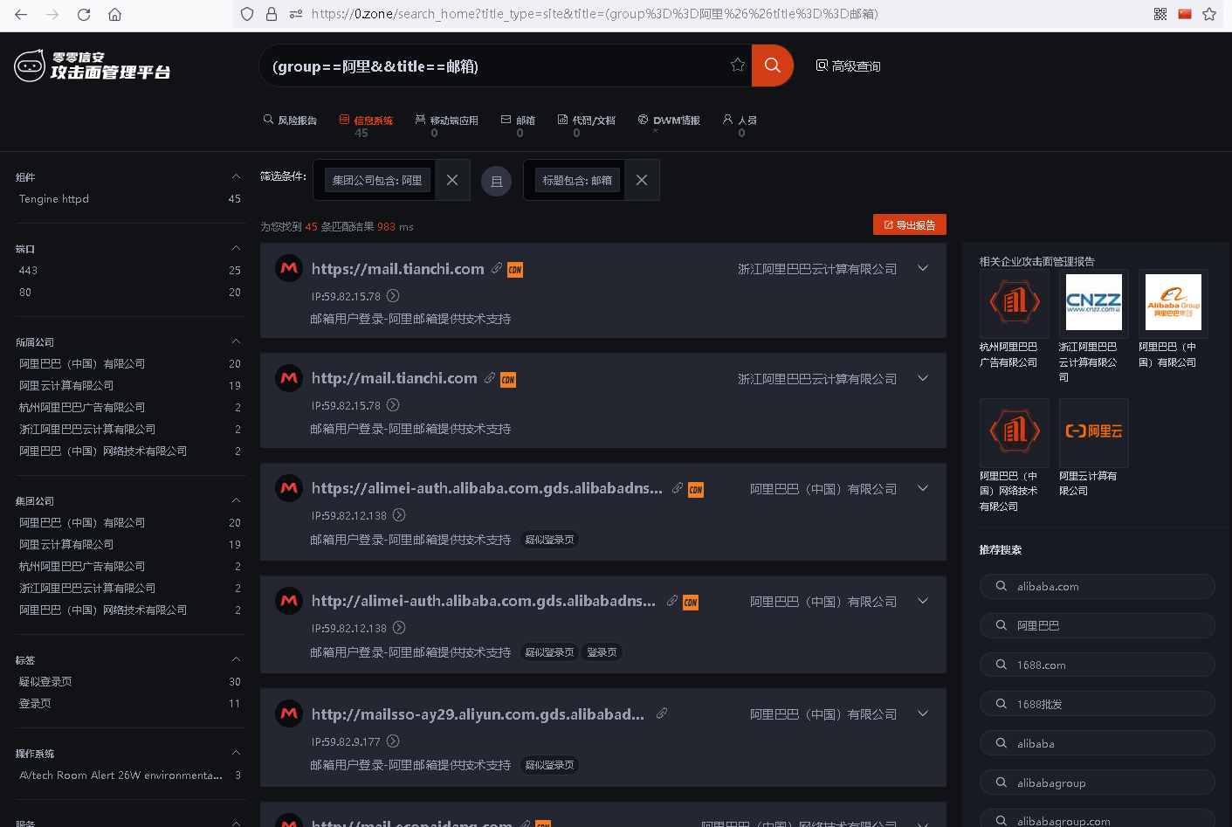Click link icon beside http://alimei-auth result
The height and width of the screenshot is (827, 1232).
pyautogui.click(x=672, y=600)
